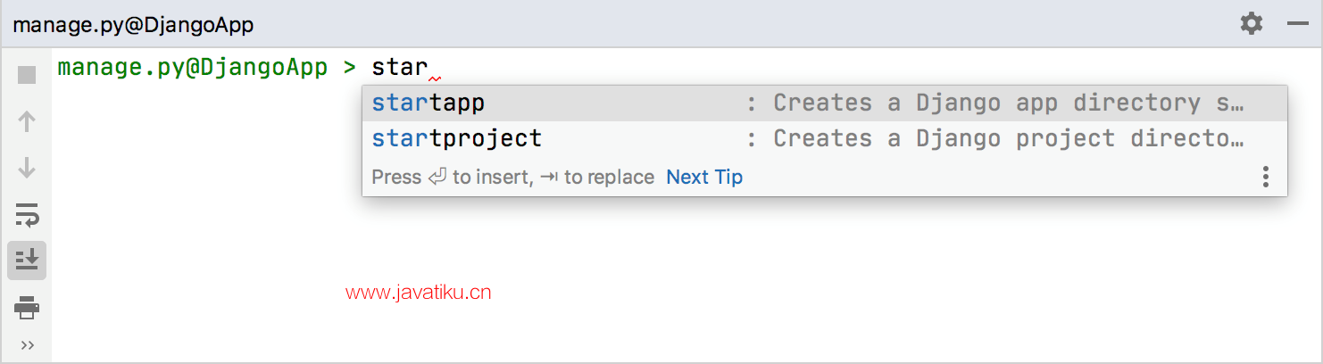Open completion popup three-dot options menu
The image size is (1323, 364).
(1265, 177)
